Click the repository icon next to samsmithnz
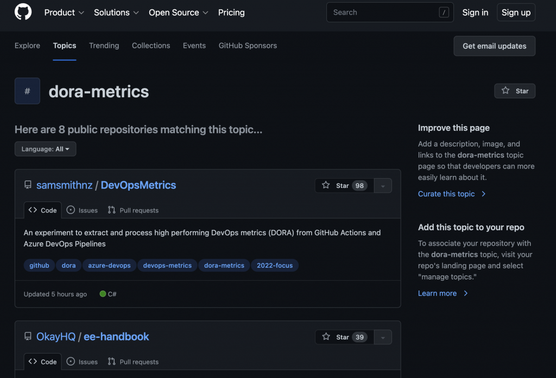The image size is (556, 378). pyautogui.click(x=28, y=185)
